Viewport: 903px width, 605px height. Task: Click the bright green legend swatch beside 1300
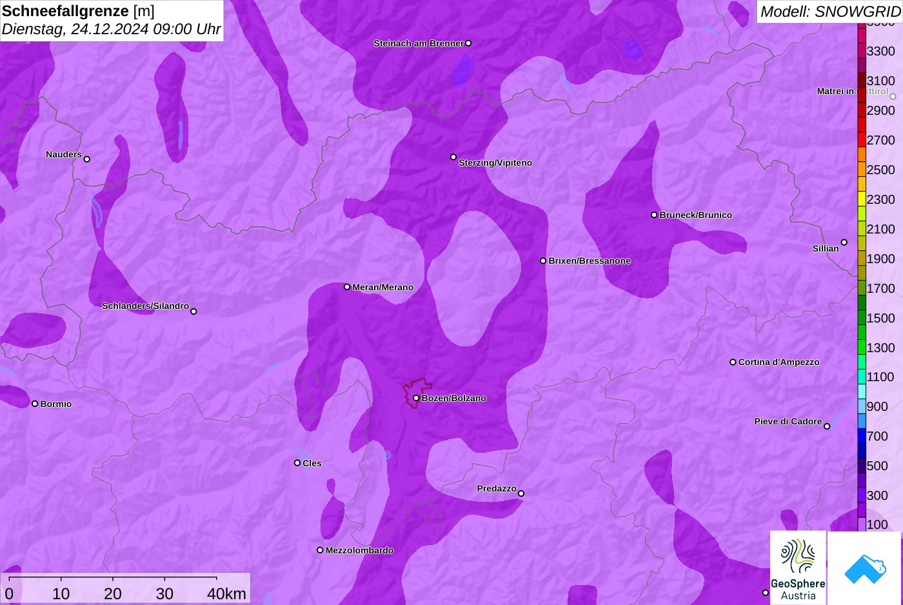point(862,347)
